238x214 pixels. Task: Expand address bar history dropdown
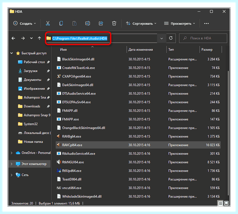[x=162, y=39]
